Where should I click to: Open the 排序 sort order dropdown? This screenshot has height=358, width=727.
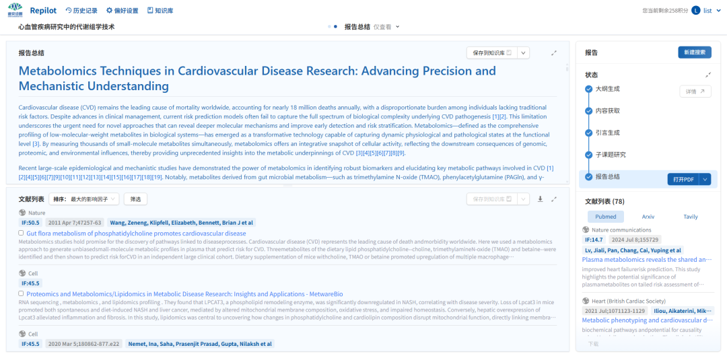point(85,199)
